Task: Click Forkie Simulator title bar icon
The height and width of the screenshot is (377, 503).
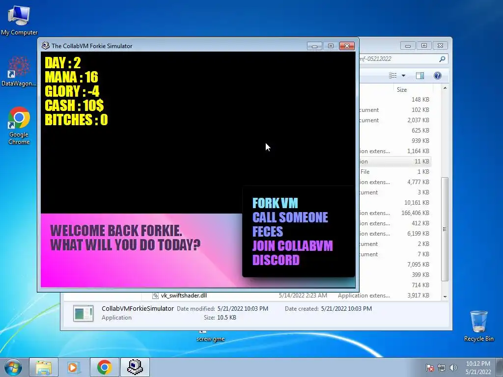Action: click(45, 46)
